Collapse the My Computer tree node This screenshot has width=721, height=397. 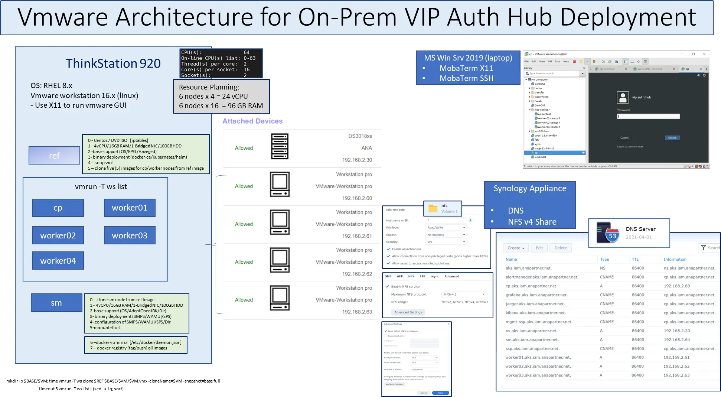pos(526,79)
